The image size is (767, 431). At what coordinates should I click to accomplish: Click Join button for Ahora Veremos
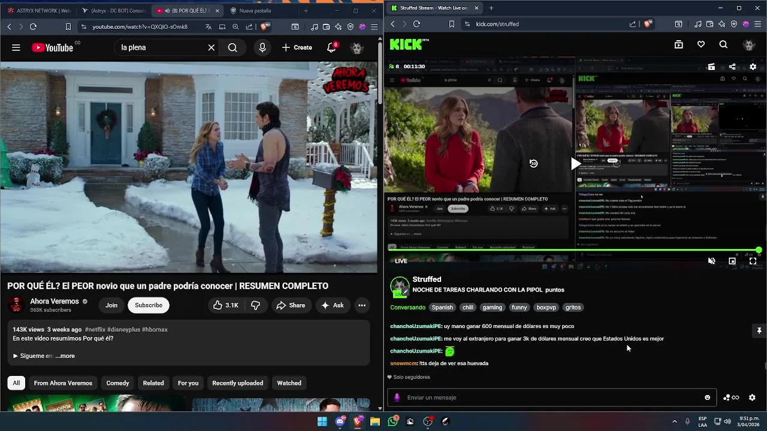click(111, 305)
